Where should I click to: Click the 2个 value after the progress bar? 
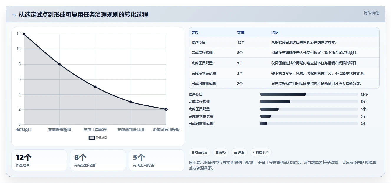[x=363, y=124]
